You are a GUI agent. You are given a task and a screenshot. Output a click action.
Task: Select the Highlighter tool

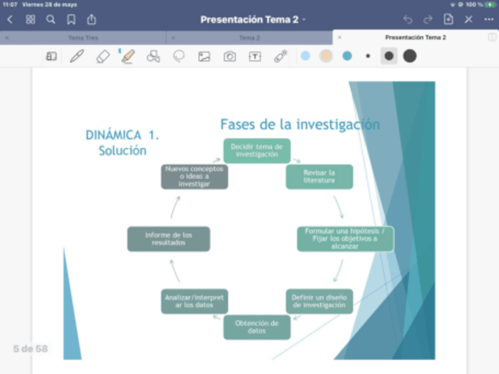tap(128, 56)
